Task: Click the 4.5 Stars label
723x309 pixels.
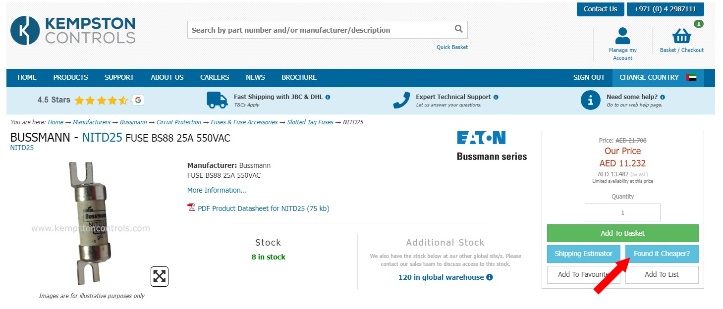Action: pyautogui.click(x=54, y=100)
